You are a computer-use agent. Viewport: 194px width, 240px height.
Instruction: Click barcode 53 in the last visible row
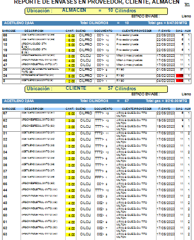coord(5,234)
